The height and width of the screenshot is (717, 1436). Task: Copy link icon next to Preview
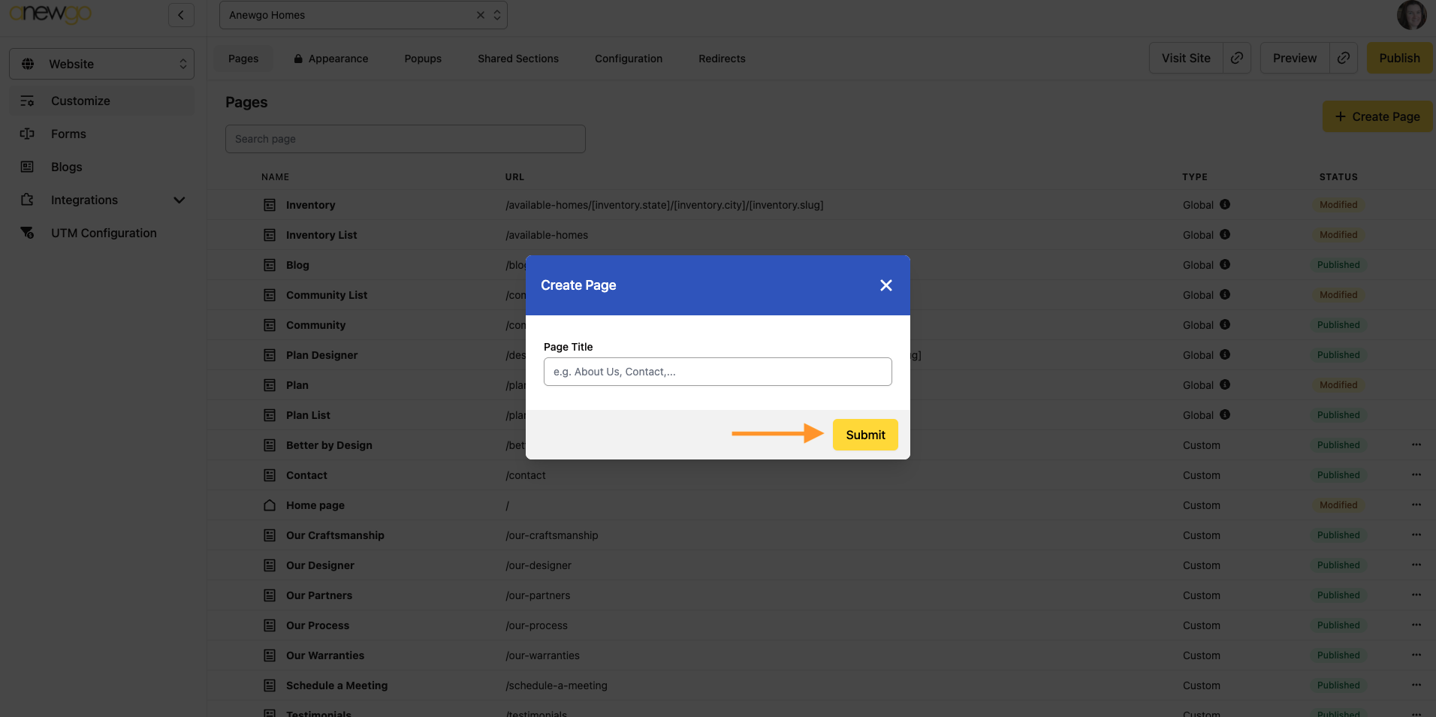(x=1344, y=58)
